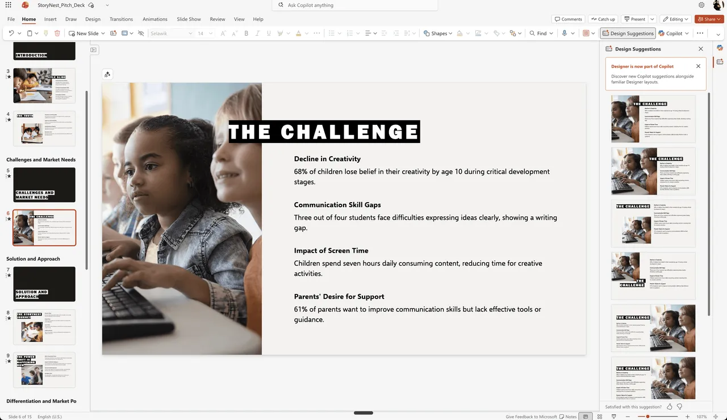The image size is (727, 420).
Task: Click the Designer sparkle icon above slide
Action: tap(107, 74)
